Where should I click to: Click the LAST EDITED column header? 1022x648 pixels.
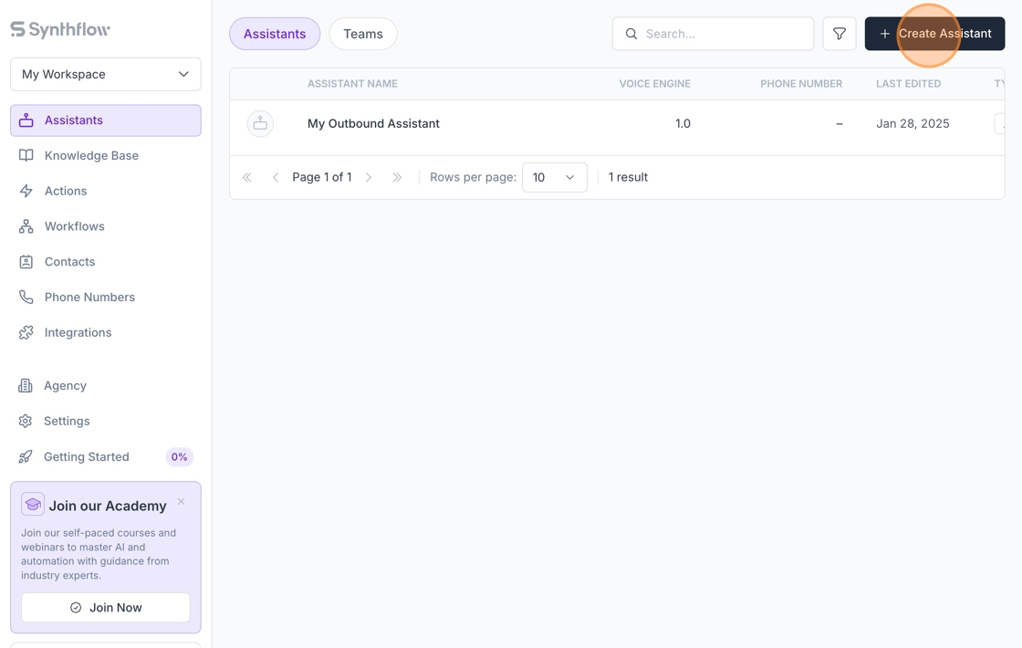click(x=909, y=84)
